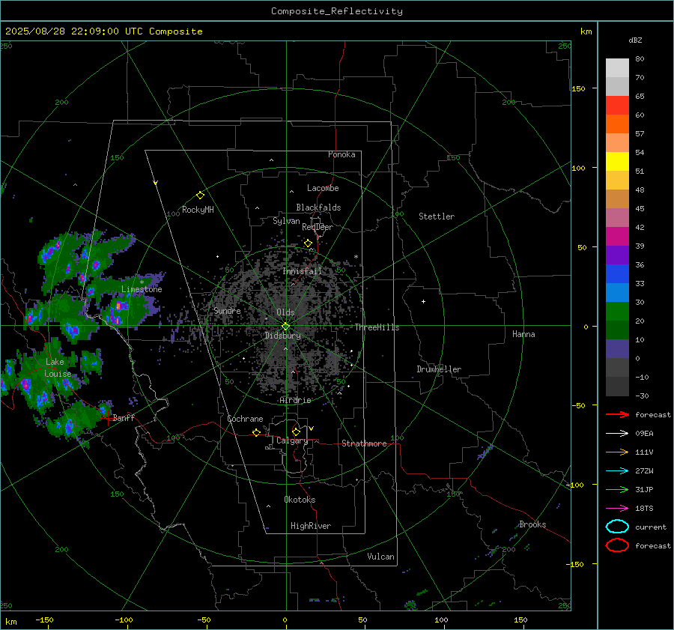Click the magenta 18TS arrow icon
The height and width of the screenshot is (630, 674).
pyautogui.click(x=617, y=509)
